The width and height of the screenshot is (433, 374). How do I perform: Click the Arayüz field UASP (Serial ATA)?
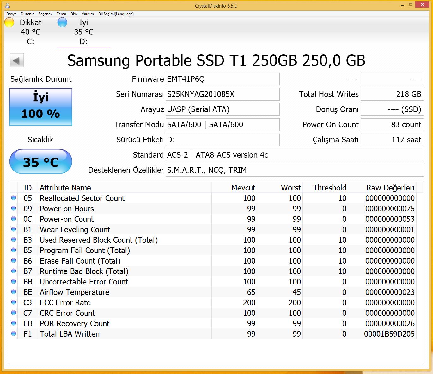tap(223, 109)
